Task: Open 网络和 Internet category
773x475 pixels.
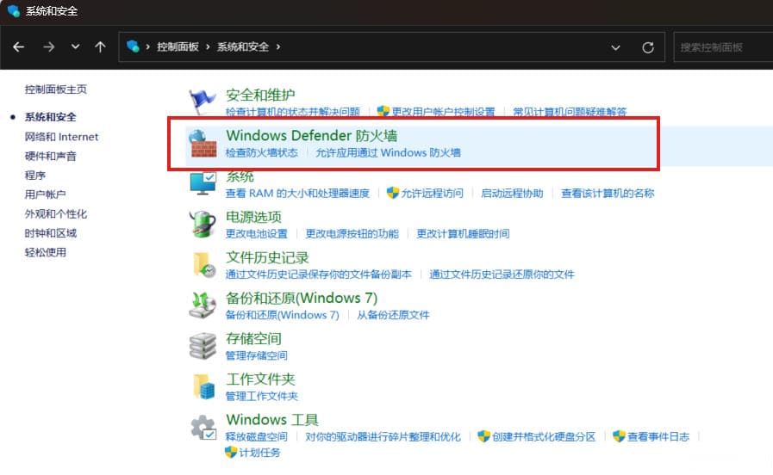Action: 62,136
